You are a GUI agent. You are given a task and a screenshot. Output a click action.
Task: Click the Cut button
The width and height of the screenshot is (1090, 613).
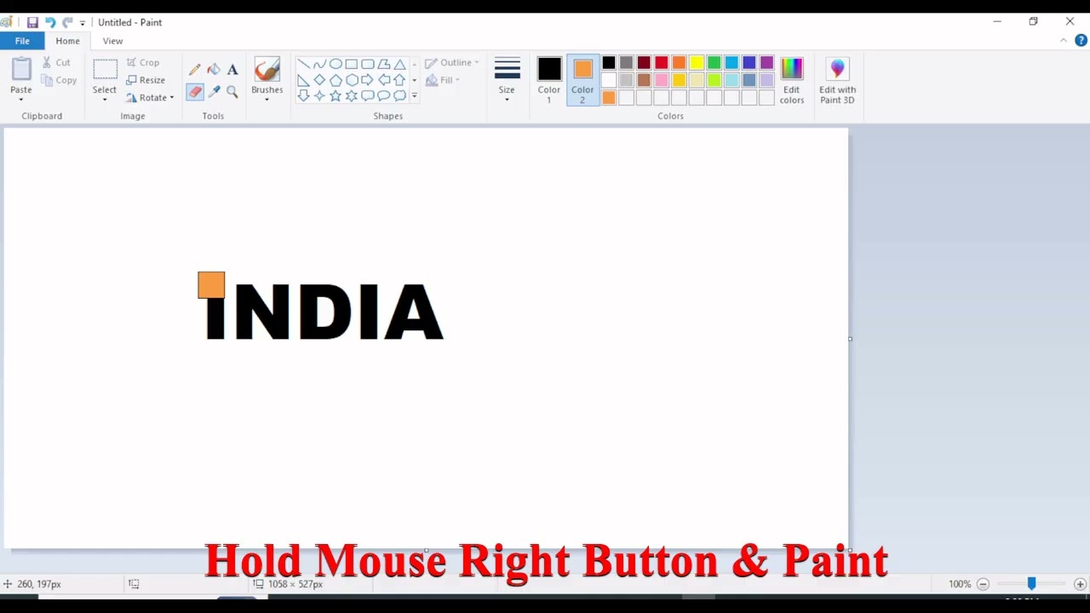[57, 63]
